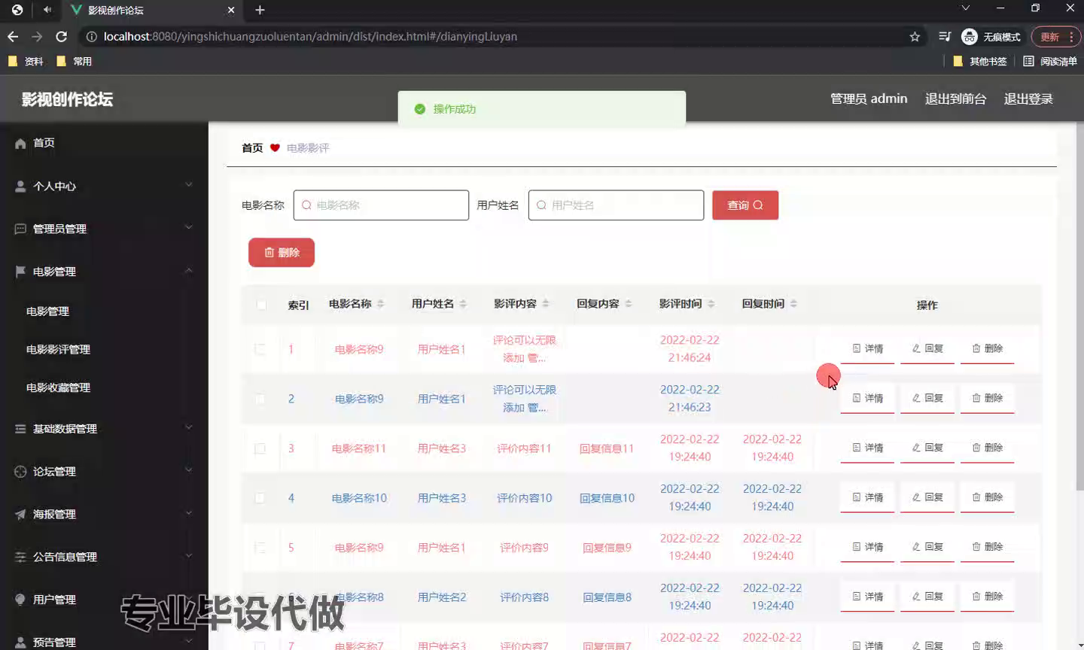Click the red 查询 search button
The width and height of the screenshot is (1084, 650).
(x=745, y=205)
